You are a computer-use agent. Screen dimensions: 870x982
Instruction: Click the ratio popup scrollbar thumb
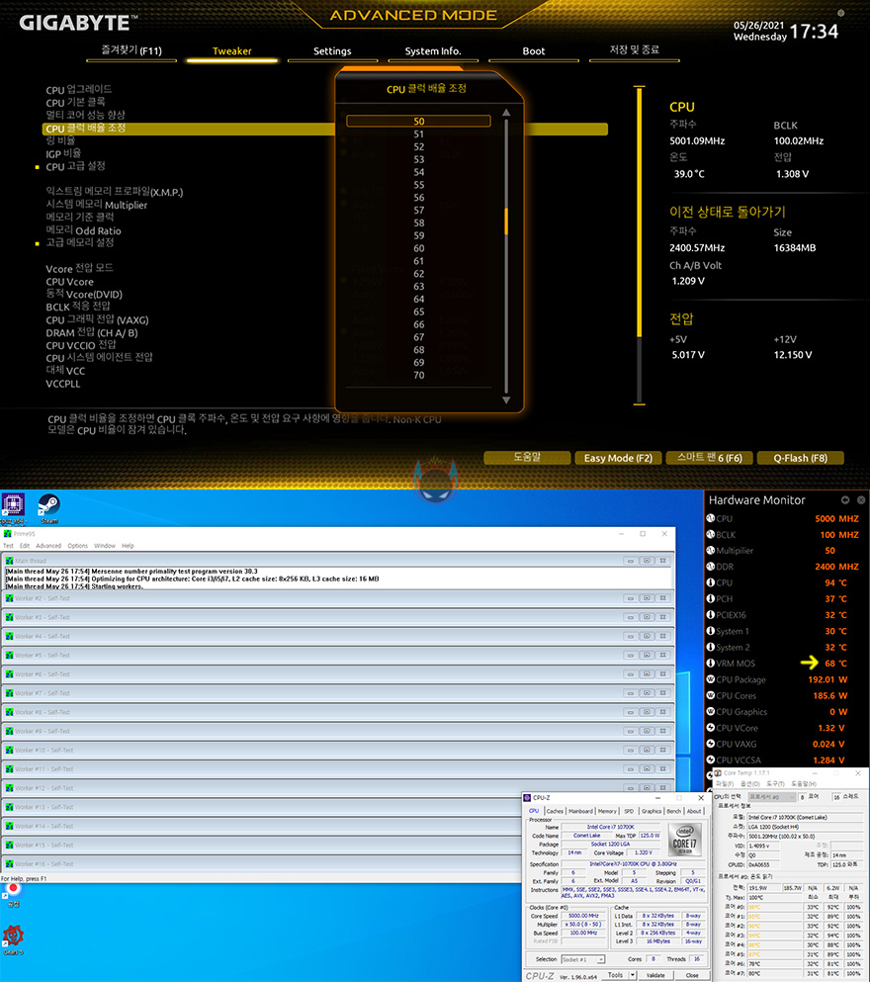point(506,221)
